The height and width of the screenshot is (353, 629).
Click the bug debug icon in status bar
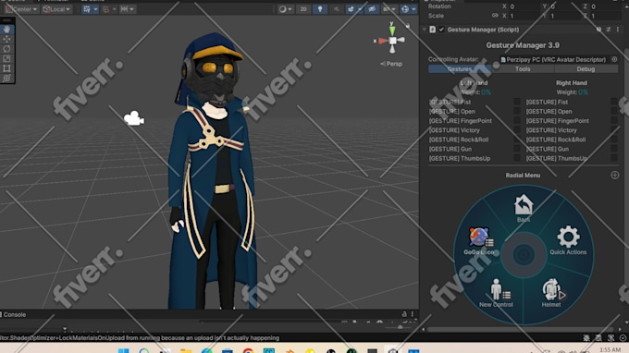tap(586, 338)
